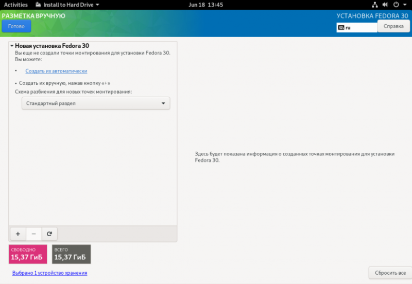Click the reload storage configuration icon
The height and width of the screenshot is (284, 412).
pos(49,234)
